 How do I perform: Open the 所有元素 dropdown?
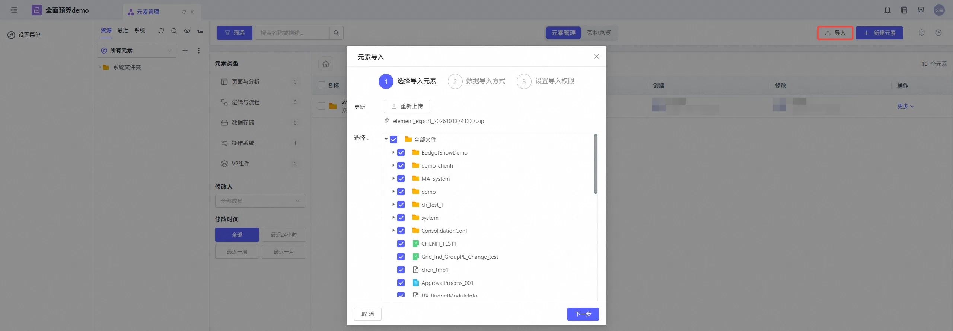(137, 51)
